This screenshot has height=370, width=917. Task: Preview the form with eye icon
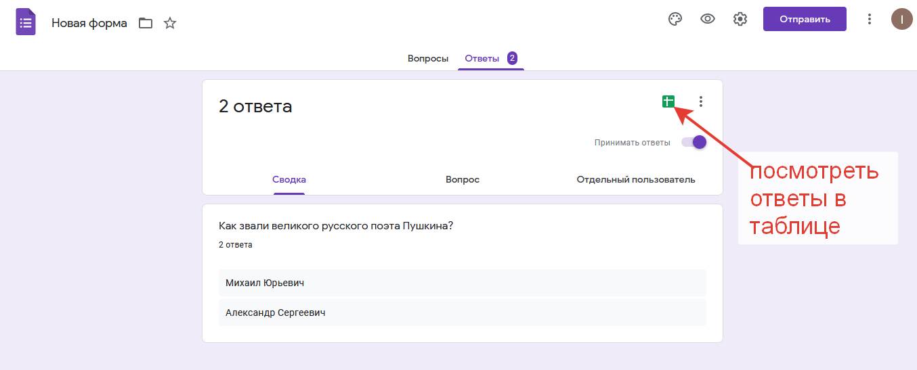(708, 19)
